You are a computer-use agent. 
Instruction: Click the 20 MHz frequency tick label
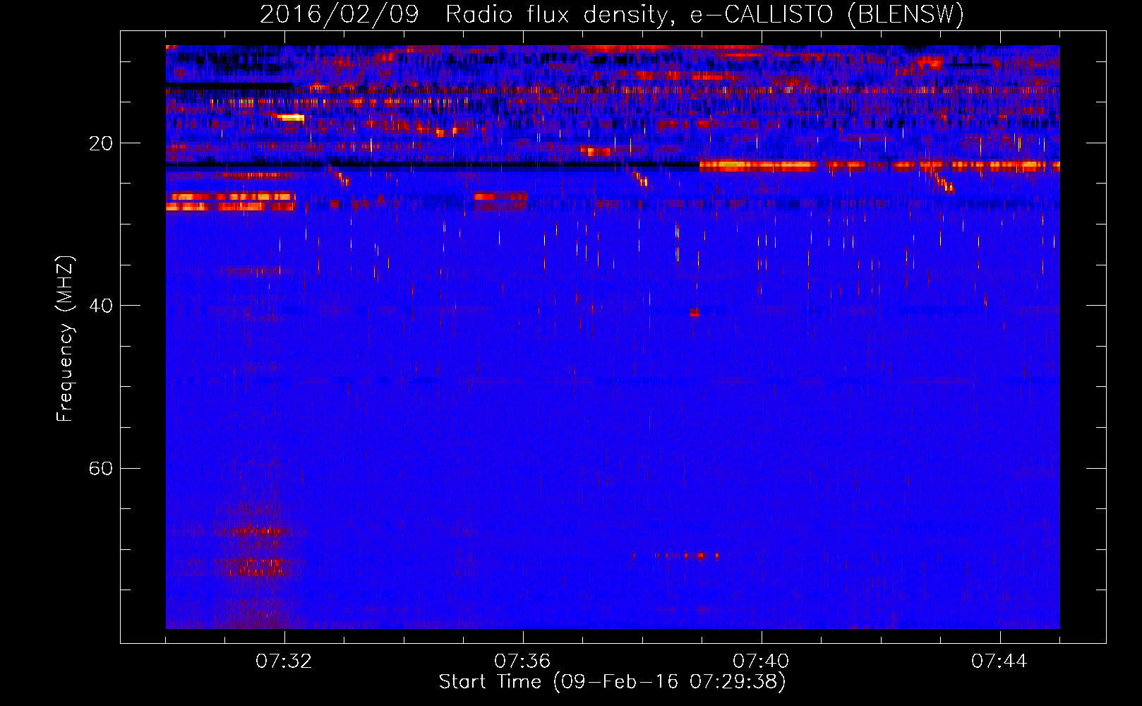coord(101,143)
